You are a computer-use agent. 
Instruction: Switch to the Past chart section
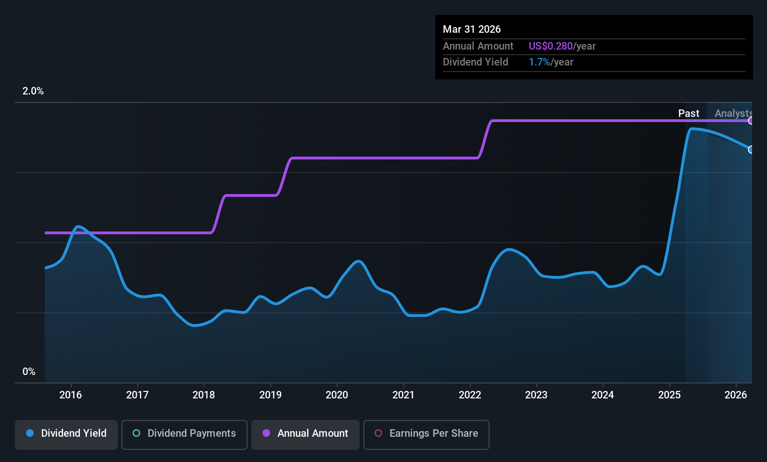[x=689, y=113]
